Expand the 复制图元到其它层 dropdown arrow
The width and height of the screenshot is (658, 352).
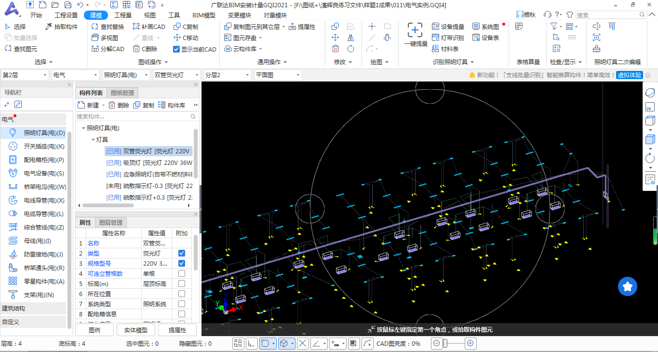[x=283, y=27]
